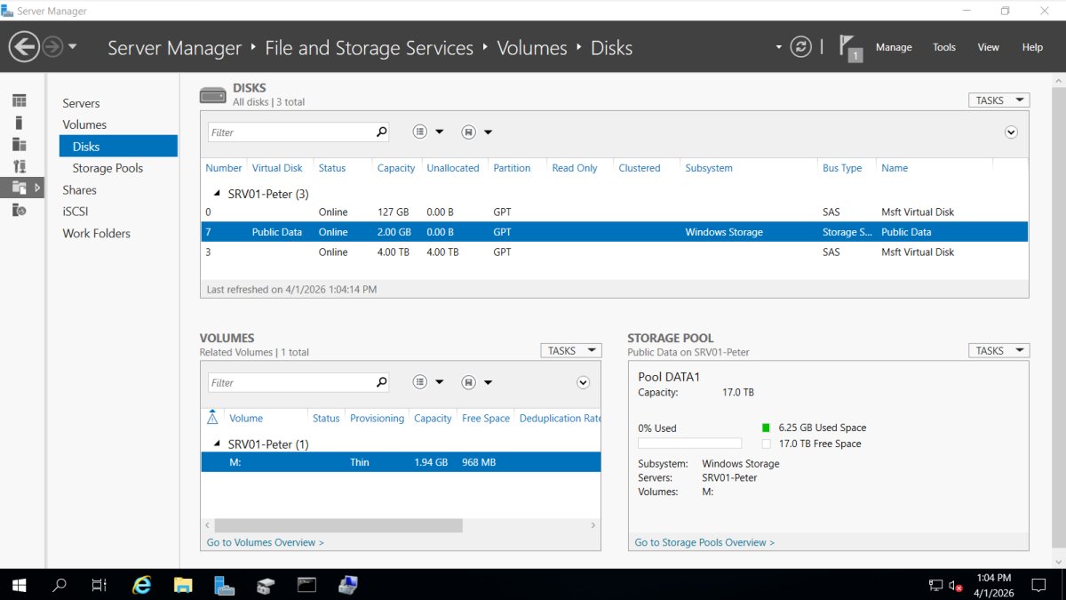Collapse the SRV01-Peter (3) disk group
The image size is (1066, 600).
[x=217, y=194]
